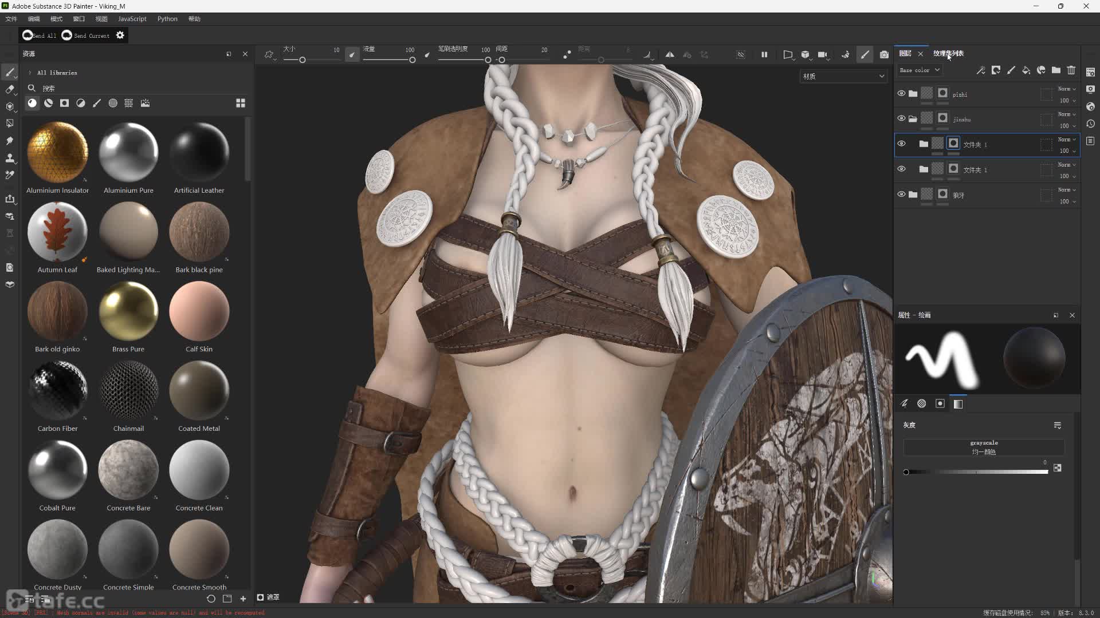Toggle flow pen pressure button
Screen dimensions: 1100x618
pyautogui.click(x=427, y=55)
